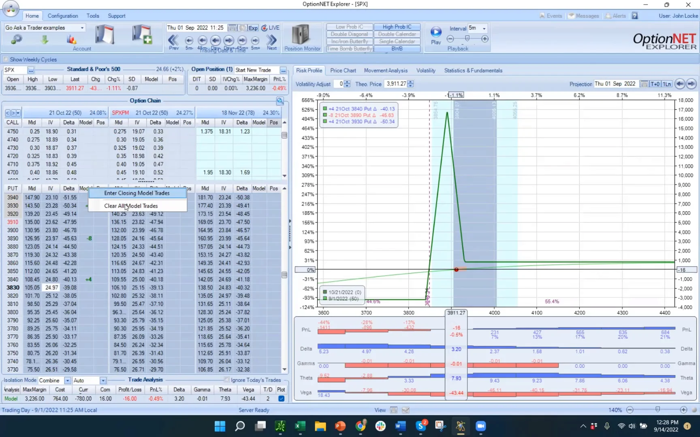Viewport: 700px width, 437px height.
Task: Open the trade log journal icon
Action: coord(105,35)
